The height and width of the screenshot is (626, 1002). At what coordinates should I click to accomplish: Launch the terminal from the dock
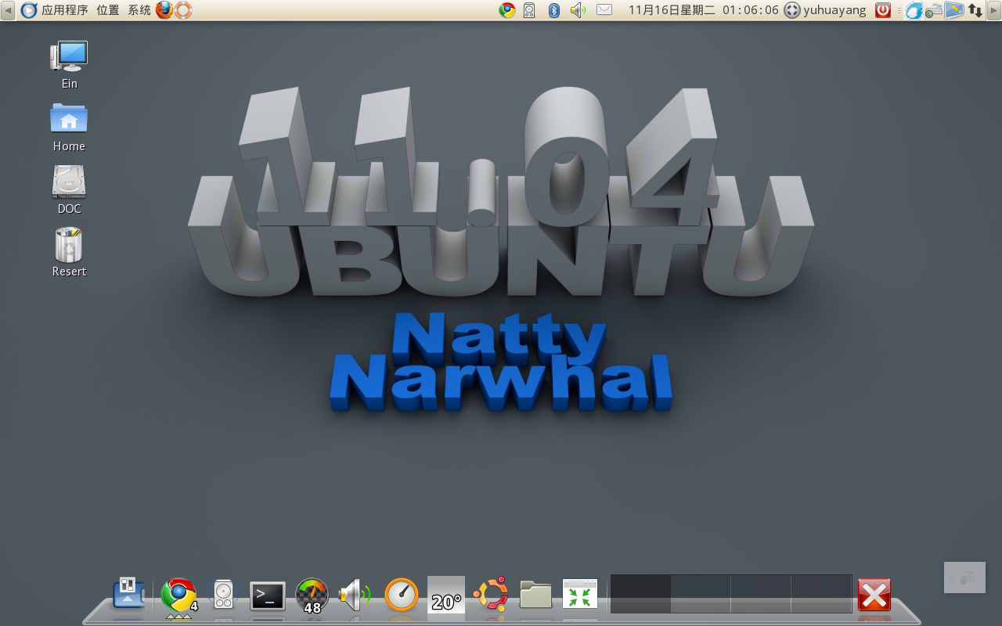268,596
